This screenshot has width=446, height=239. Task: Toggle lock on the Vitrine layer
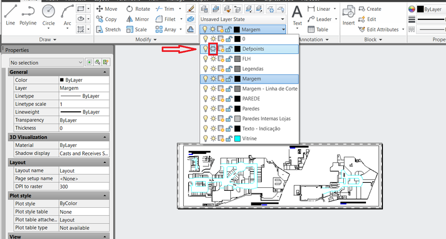(229, 139)
